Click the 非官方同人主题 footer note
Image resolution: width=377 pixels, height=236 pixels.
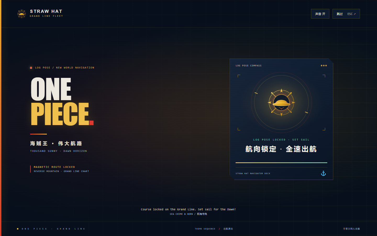click(351, 229)
